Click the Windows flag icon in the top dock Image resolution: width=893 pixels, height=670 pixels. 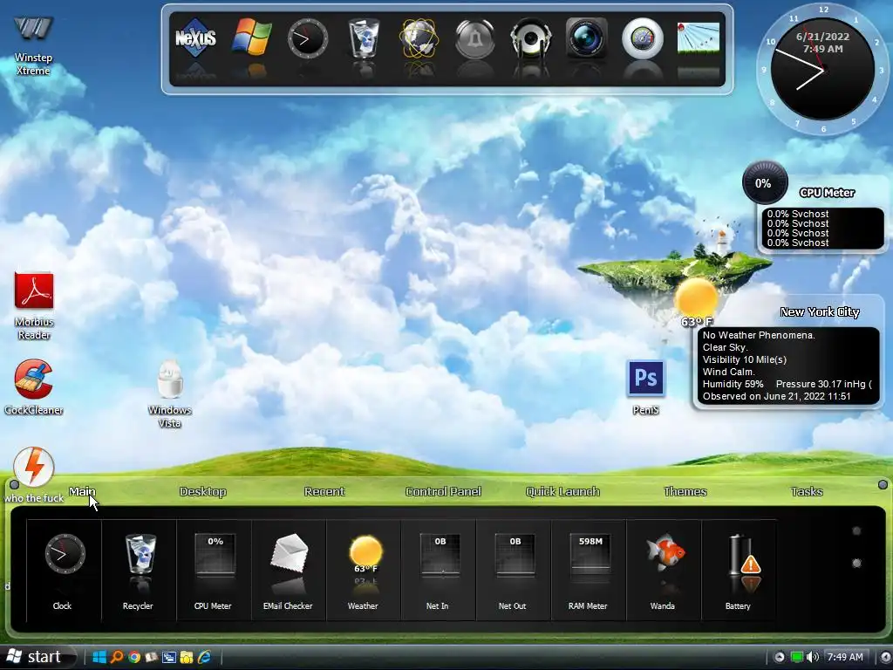[x=251, y=38]
